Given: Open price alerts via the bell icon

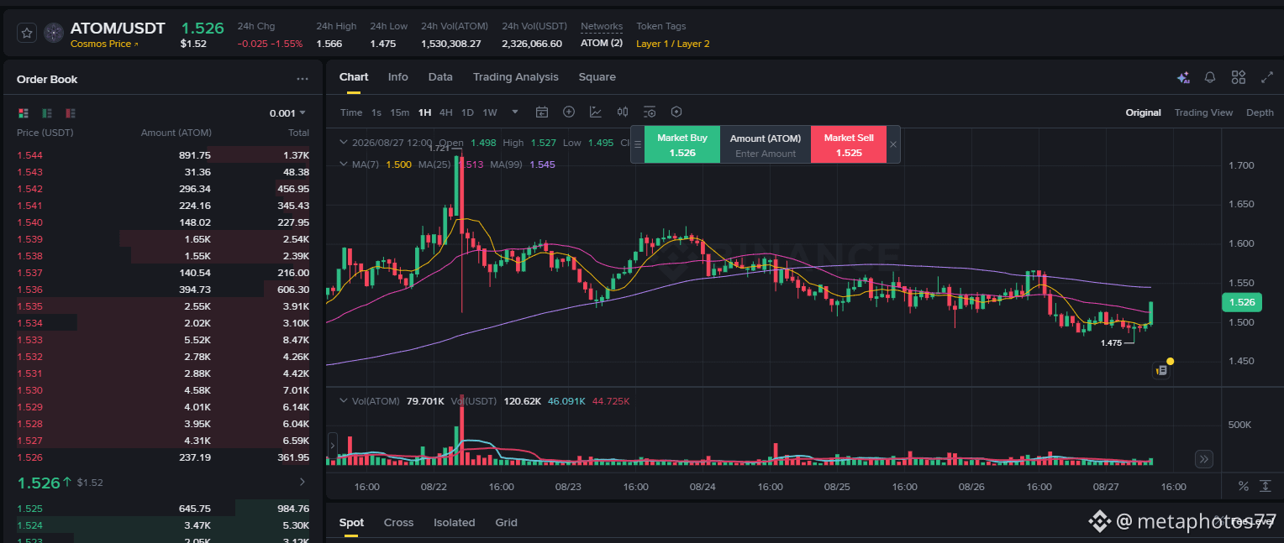Looking at the screenshot, I should click(x=1210, y=77).
